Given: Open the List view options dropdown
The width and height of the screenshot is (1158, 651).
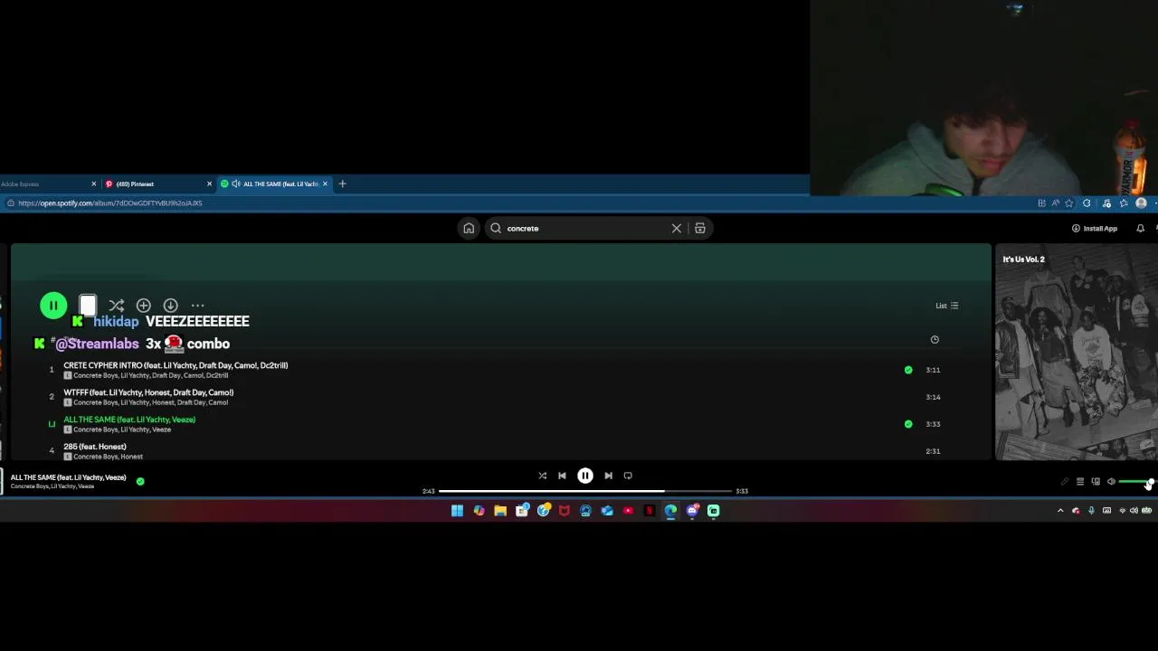Looking at the screenshot, I should [x=947, y=306].
